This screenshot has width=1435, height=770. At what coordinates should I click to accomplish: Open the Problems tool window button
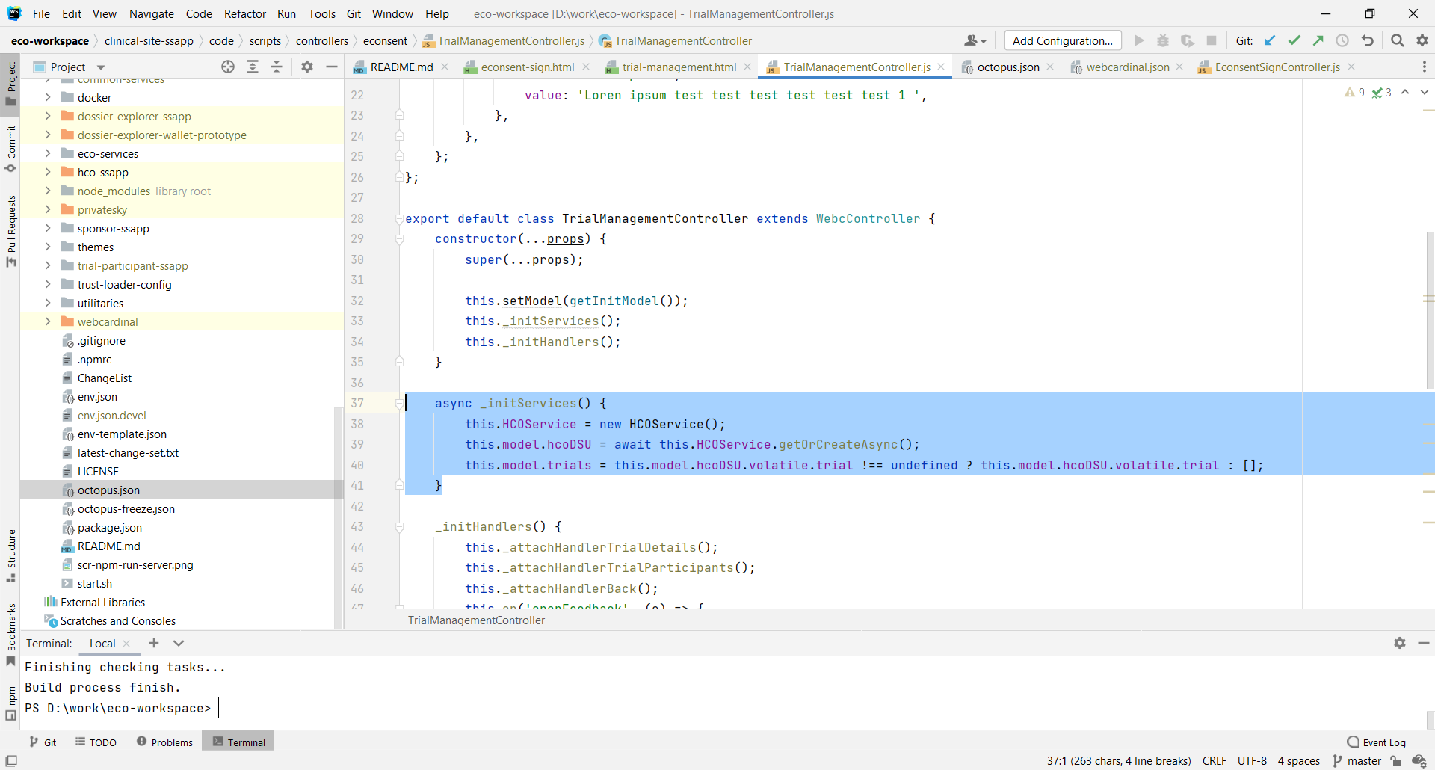(x=165, y=742)
